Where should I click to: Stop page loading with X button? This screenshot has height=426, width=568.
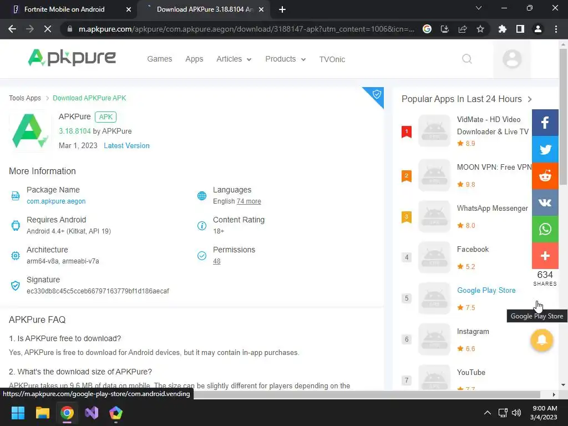coord(48,29)
